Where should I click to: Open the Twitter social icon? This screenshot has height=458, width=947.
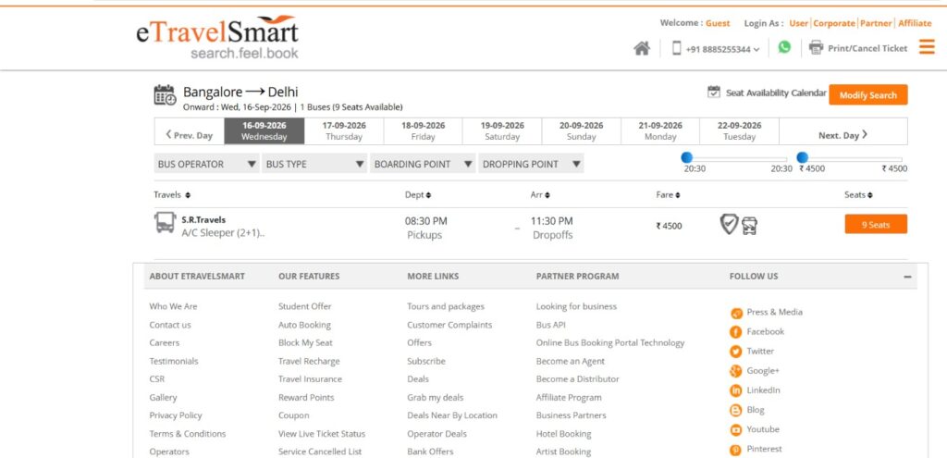pos(735,352)
